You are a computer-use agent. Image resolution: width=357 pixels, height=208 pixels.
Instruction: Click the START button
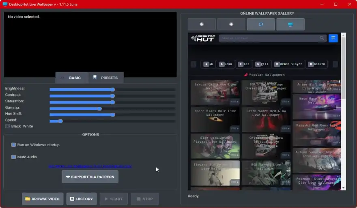114,199
